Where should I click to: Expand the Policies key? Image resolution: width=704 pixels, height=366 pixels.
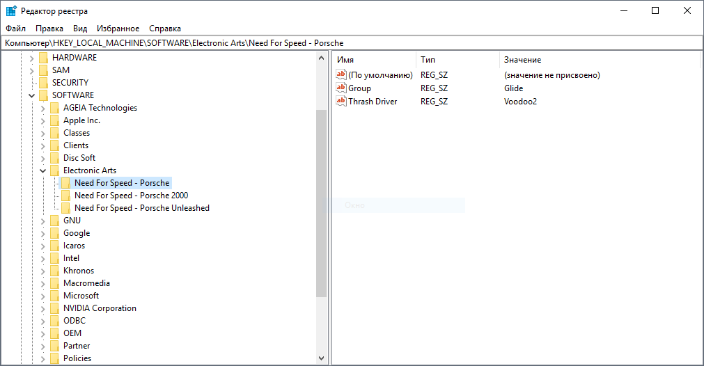(42, 359)
